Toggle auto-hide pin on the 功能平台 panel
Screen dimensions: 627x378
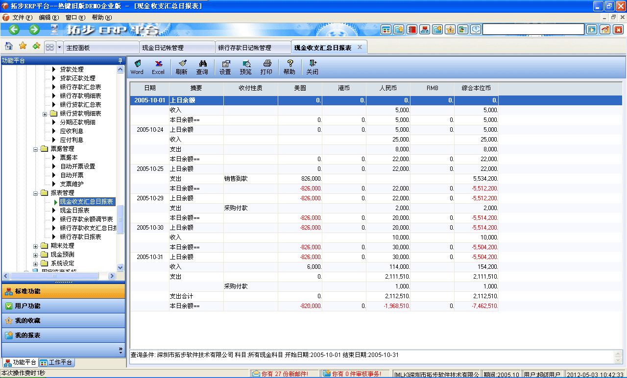[x=119, y=60]
